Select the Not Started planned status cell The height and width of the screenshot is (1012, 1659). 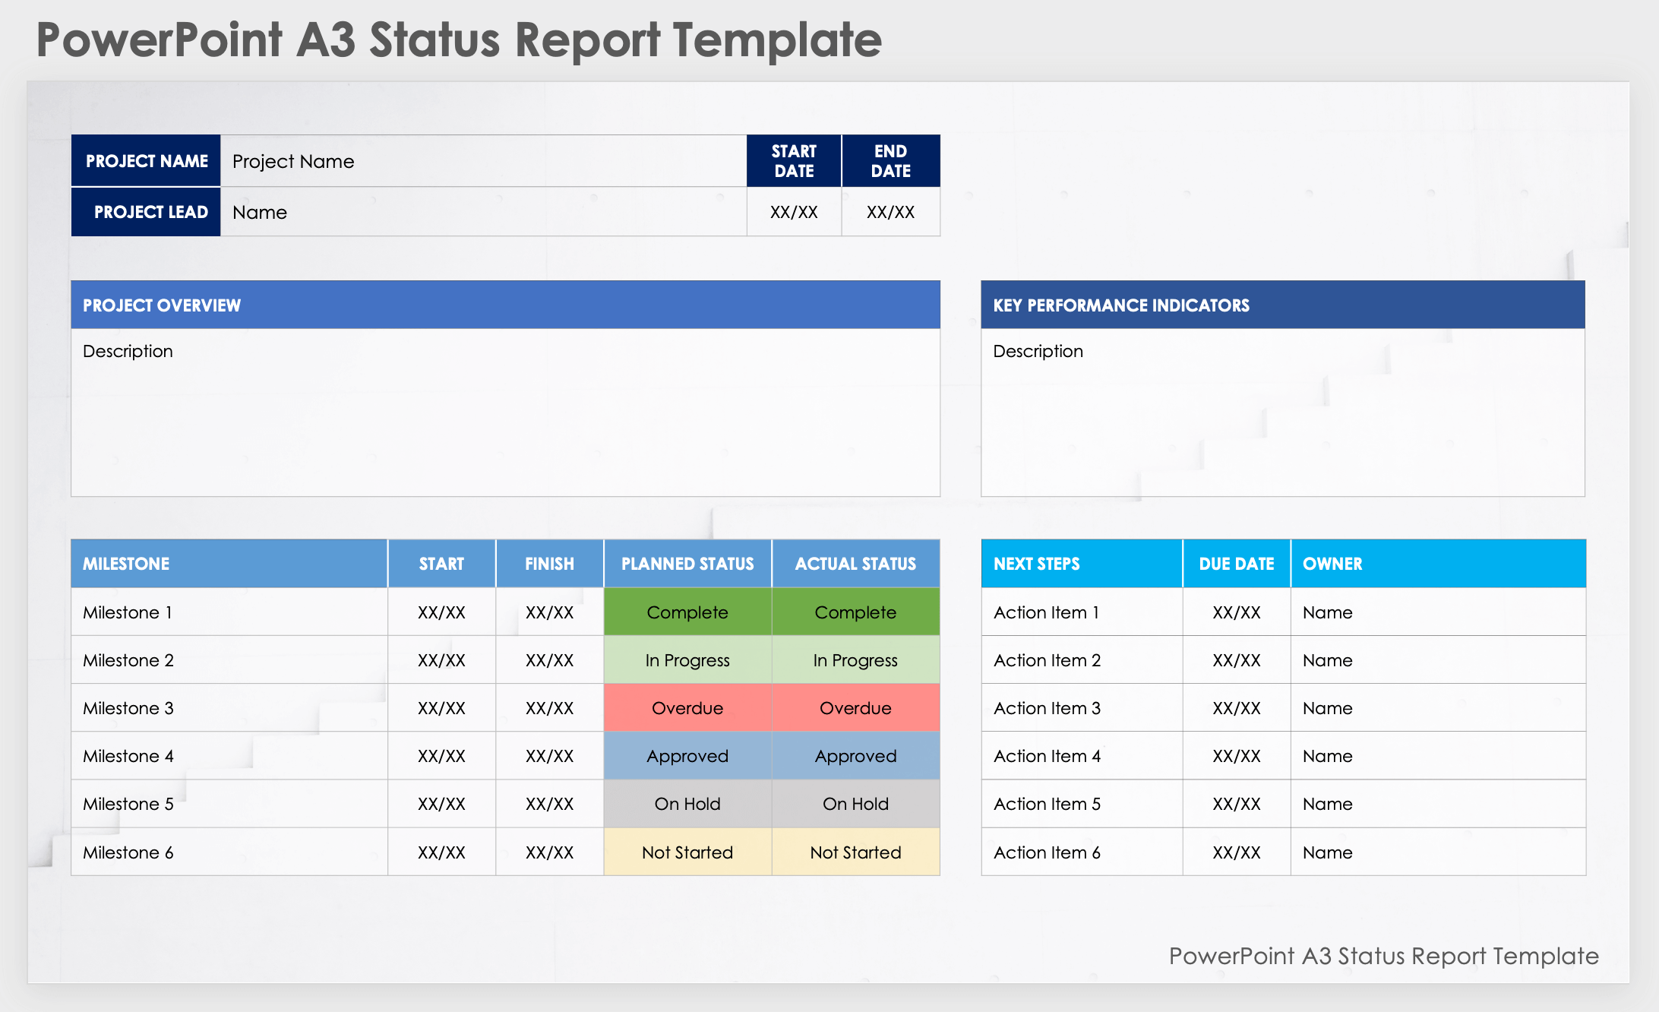pyautogui.click(x=687, y=852)
